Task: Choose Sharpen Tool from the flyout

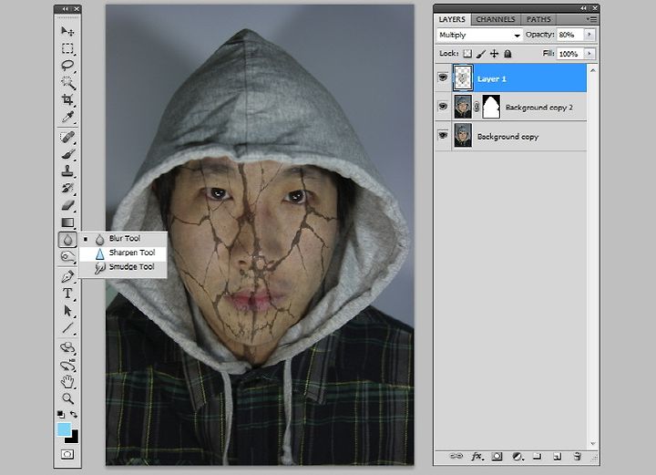Action: pyautogui.click(x=123, y=253)
